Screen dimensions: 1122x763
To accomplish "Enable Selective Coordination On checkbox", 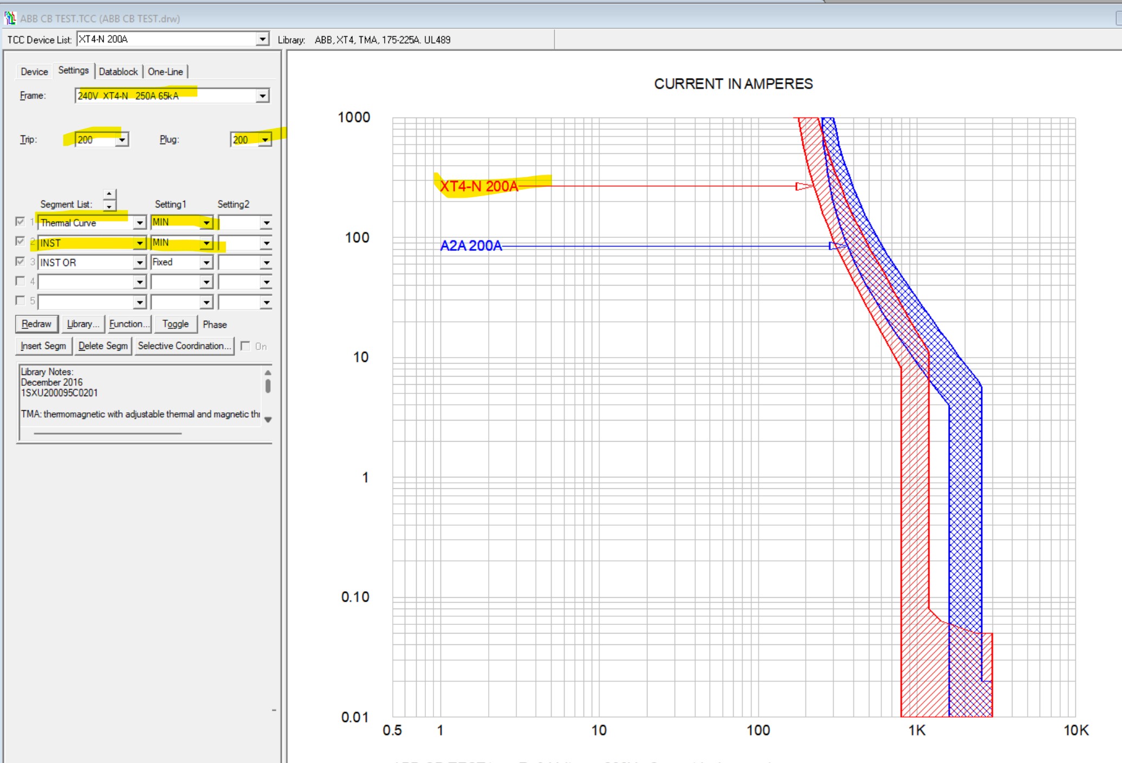I will (x=245, y=346).
